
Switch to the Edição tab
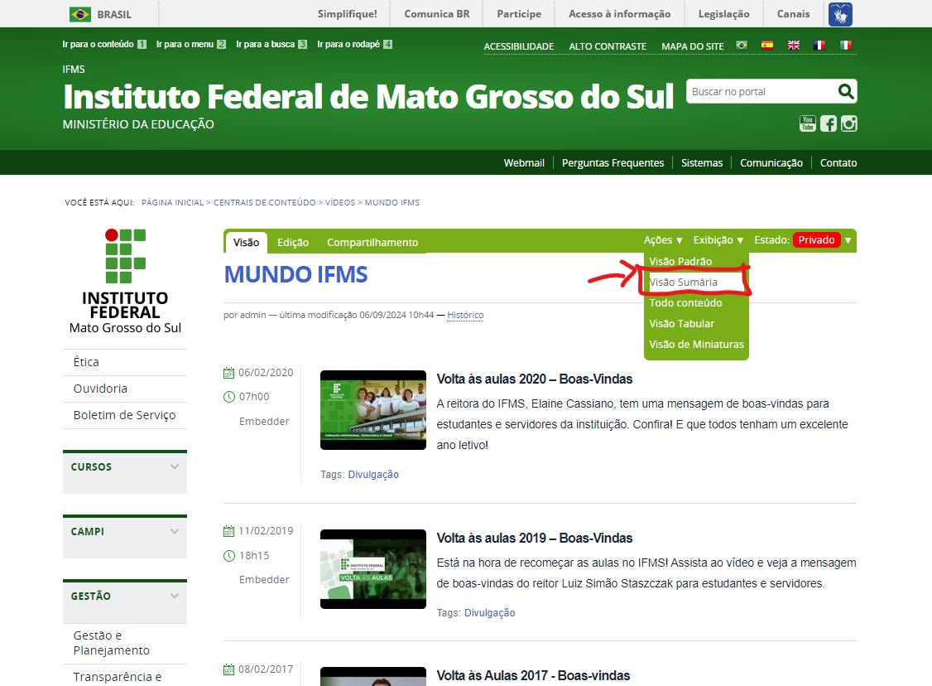click(x=293, y=242)
